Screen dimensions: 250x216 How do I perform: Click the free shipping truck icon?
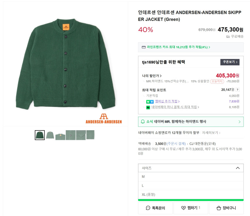pos(228,36)
